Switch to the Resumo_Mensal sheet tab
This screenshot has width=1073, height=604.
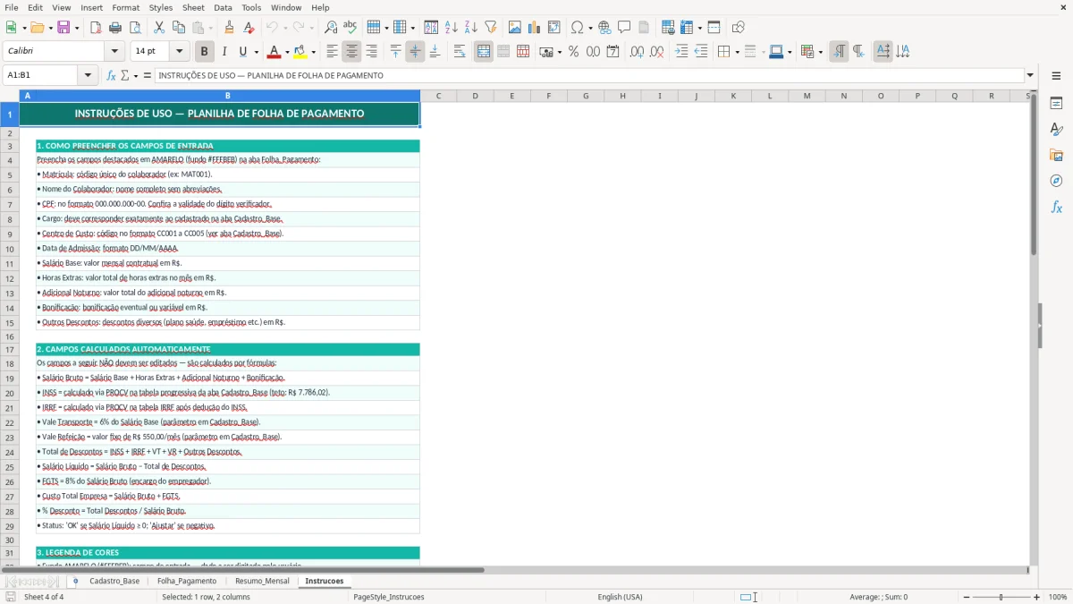click(262, 582)
